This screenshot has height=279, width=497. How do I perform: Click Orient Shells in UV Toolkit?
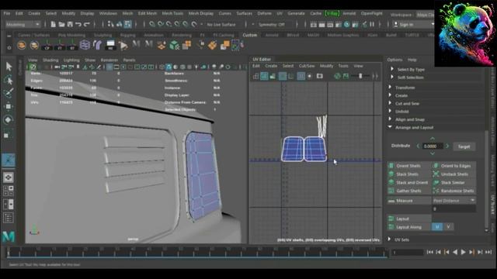click(x=409, y=166)
